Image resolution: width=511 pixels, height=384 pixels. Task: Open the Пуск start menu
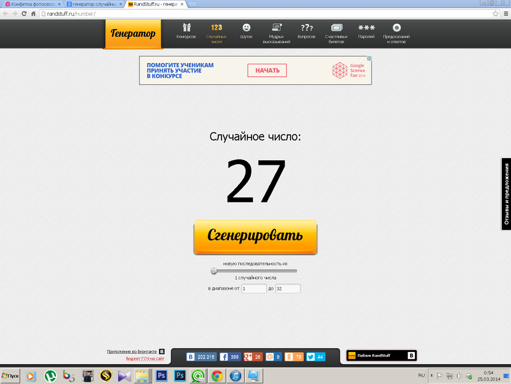10,376
